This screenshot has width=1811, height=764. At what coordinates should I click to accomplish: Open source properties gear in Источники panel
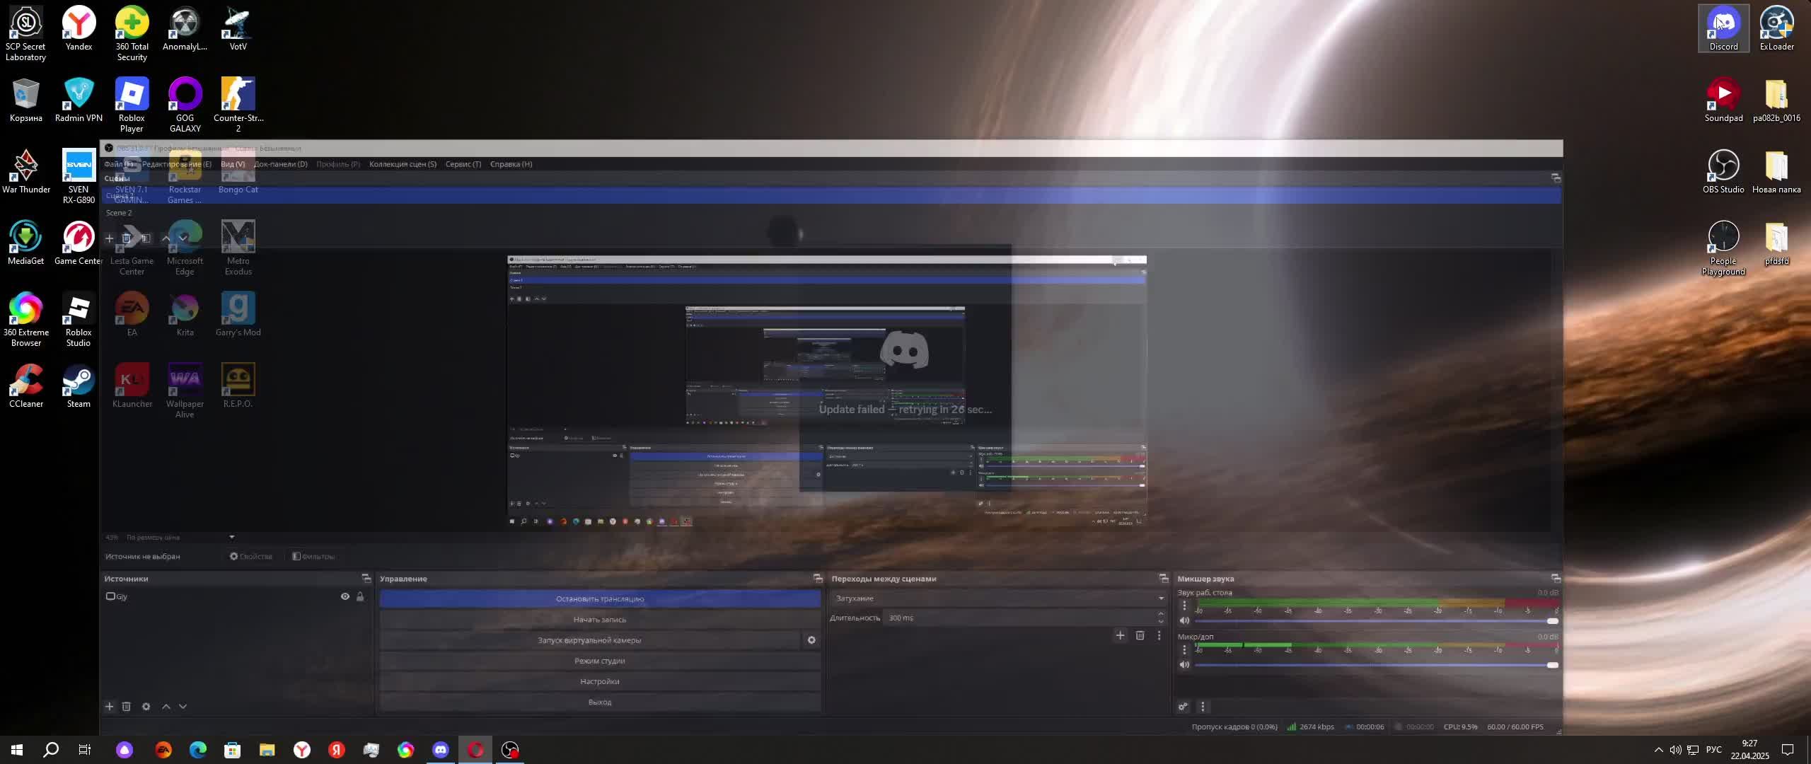click(x=146, y=707)
